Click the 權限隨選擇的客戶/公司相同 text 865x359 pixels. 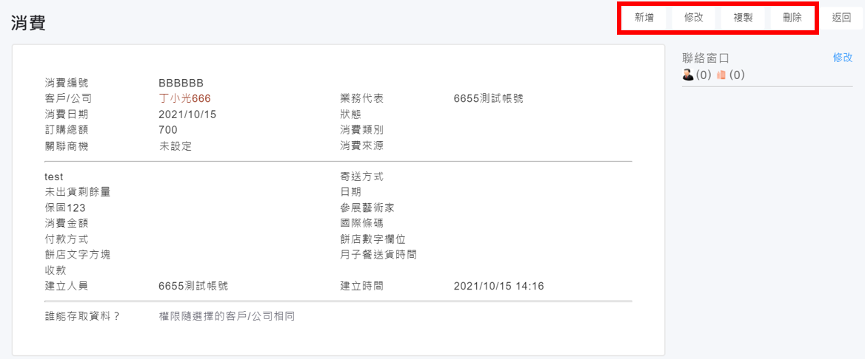pos(227,316)
